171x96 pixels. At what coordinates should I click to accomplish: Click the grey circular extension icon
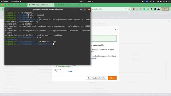pyautogui.click(x=148, y=9)
